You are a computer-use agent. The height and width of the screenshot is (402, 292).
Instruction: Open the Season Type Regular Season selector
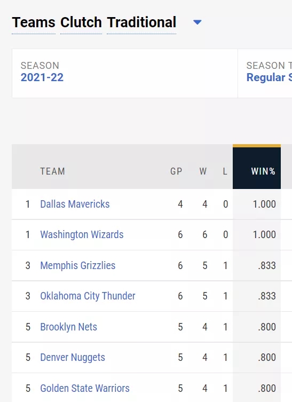(x=265, y=73)
